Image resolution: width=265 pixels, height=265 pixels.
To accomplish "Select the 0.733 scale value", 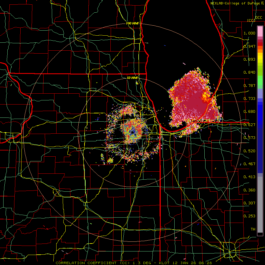I will tap(249, 99).
